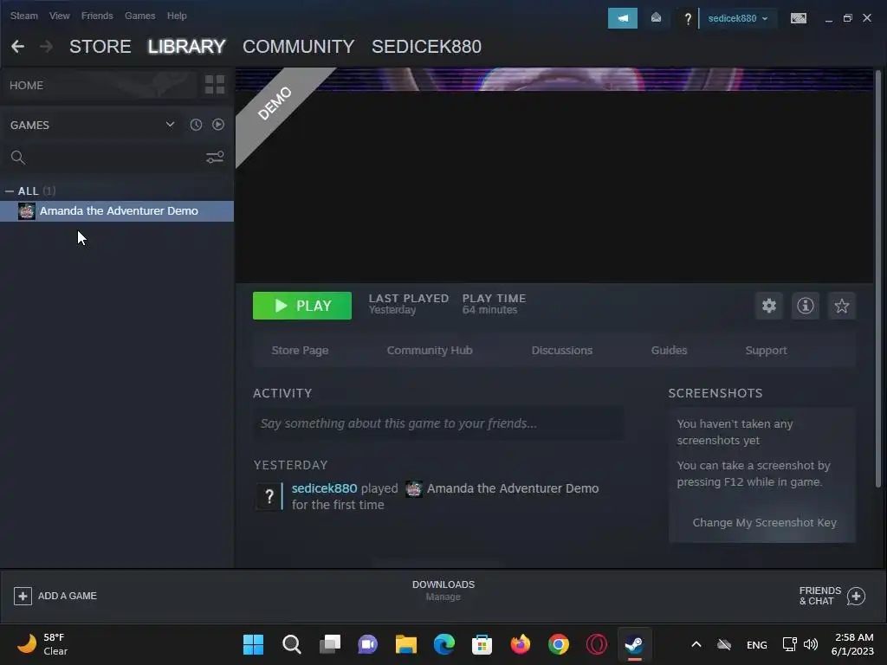
Task: Click the Steam taskbar icon
Action: point(634,644)
